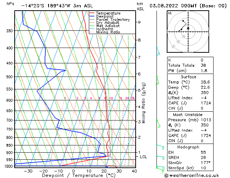Click the surface Dewp value 22.6
The width and height of the screenshot is (230, 178).
(x=205, y=88)
